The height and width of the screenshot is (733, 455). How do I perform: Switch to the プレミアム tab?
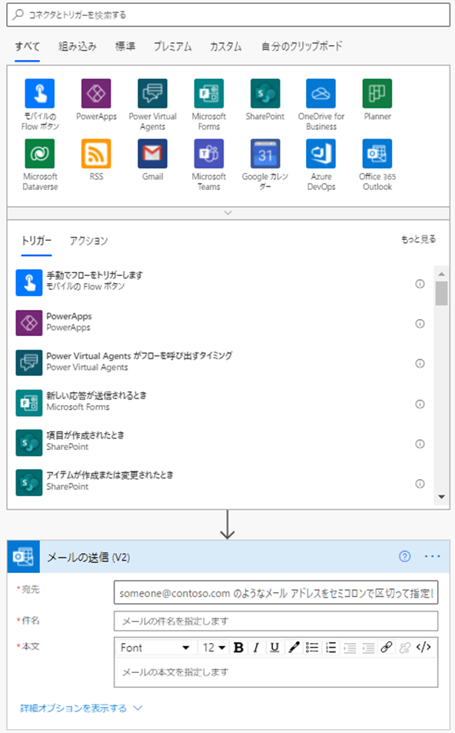[172, 46]
